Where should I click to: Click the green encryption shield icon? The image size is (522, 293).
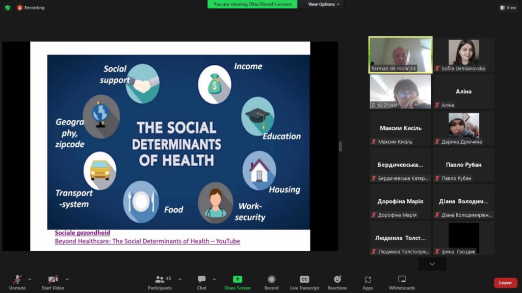[8, 8]
